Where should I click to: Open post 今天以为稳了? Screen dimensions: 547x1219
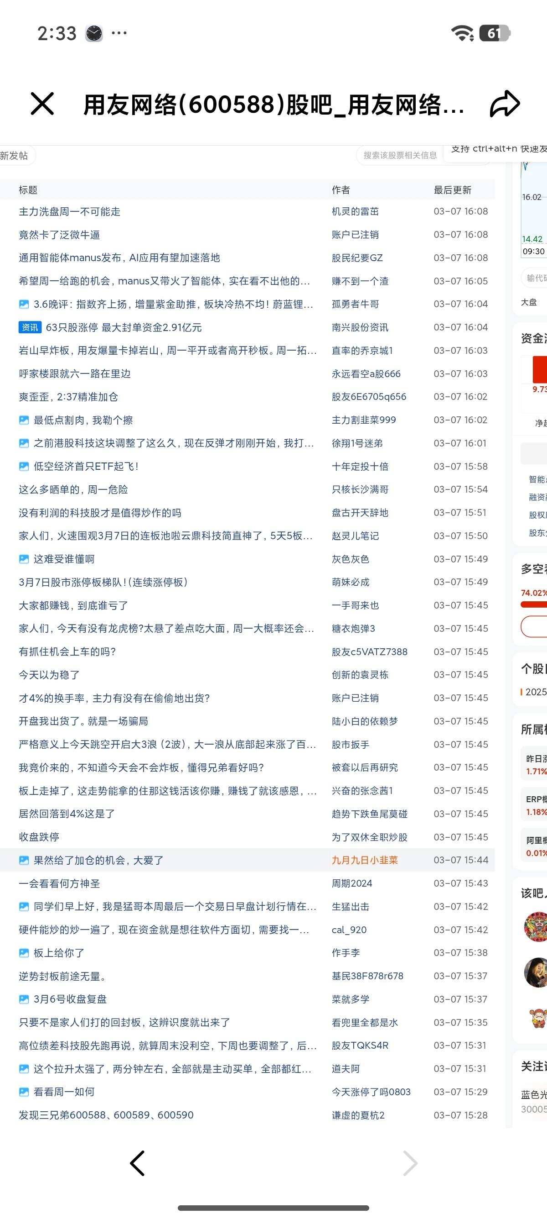click(x=49, y=675)
